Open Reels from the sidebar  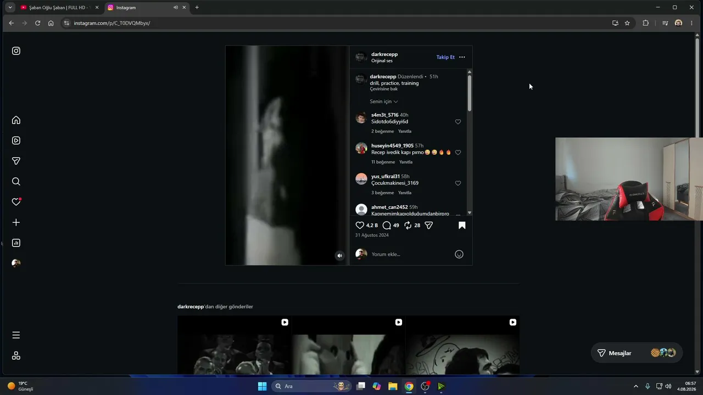[x=16, y=140]
